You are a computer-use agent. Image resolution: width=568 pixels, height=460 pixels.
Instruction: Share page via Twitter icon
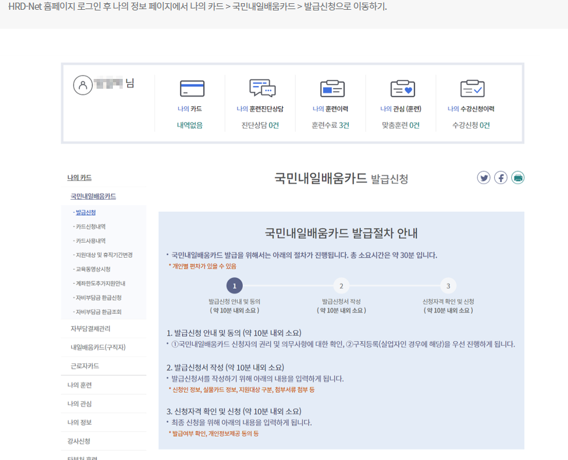pos(484,177)
